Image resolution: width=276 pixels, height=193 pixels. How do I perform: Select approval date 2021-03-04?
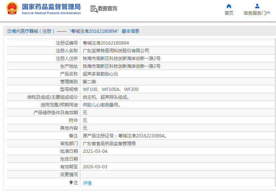[95, 151]
